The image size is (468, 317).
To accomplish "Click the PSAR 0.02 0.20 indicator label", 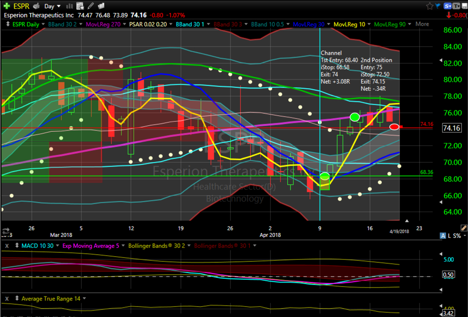I will [x=148, y=25].
